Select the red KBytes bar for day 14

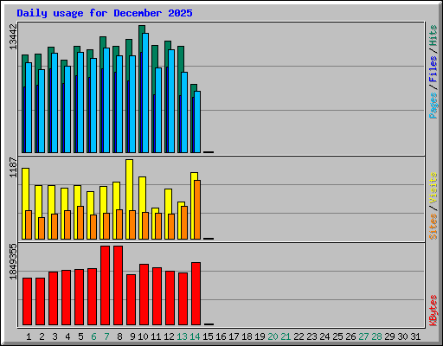point(196,293)
